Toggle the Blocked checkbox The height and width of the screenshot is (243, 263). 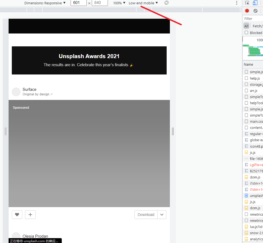pos(246,32)
